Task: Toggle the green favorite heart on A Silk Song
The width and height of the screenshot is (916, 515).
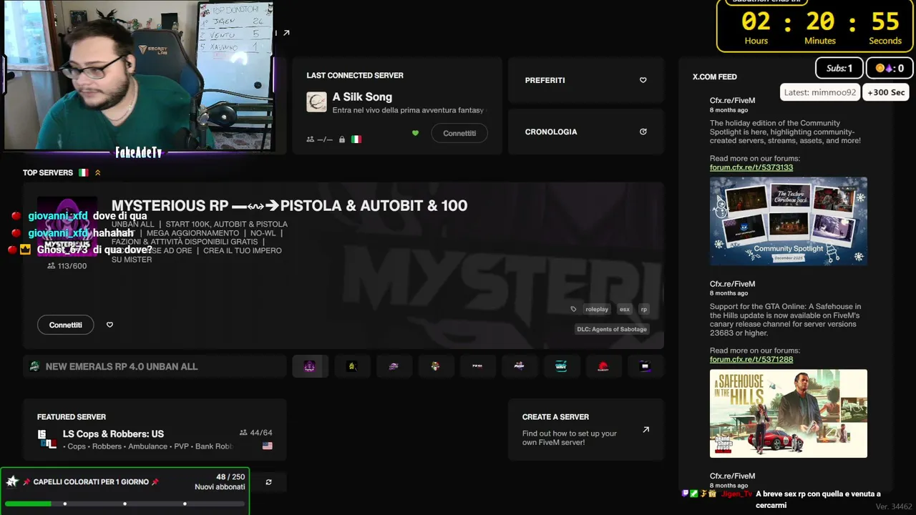Action: point(415,133)
